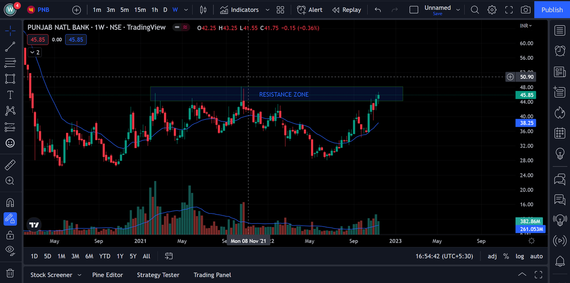This screenshot has height=283, width=570.
Task: Open the chart type candles selector
Action: click(203, 10)
